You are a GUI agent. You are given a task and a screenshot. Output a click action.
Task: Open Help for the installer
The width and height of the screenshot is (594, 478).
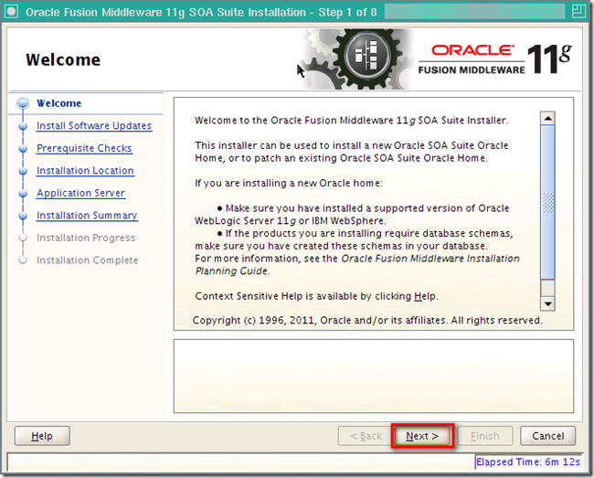[x=42, y=436]
